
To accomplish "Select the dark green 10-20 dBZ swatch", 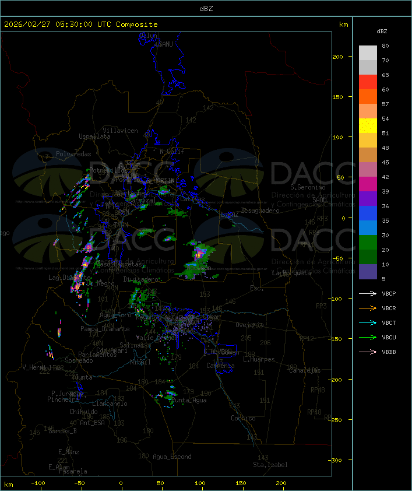I will [368, 257].
